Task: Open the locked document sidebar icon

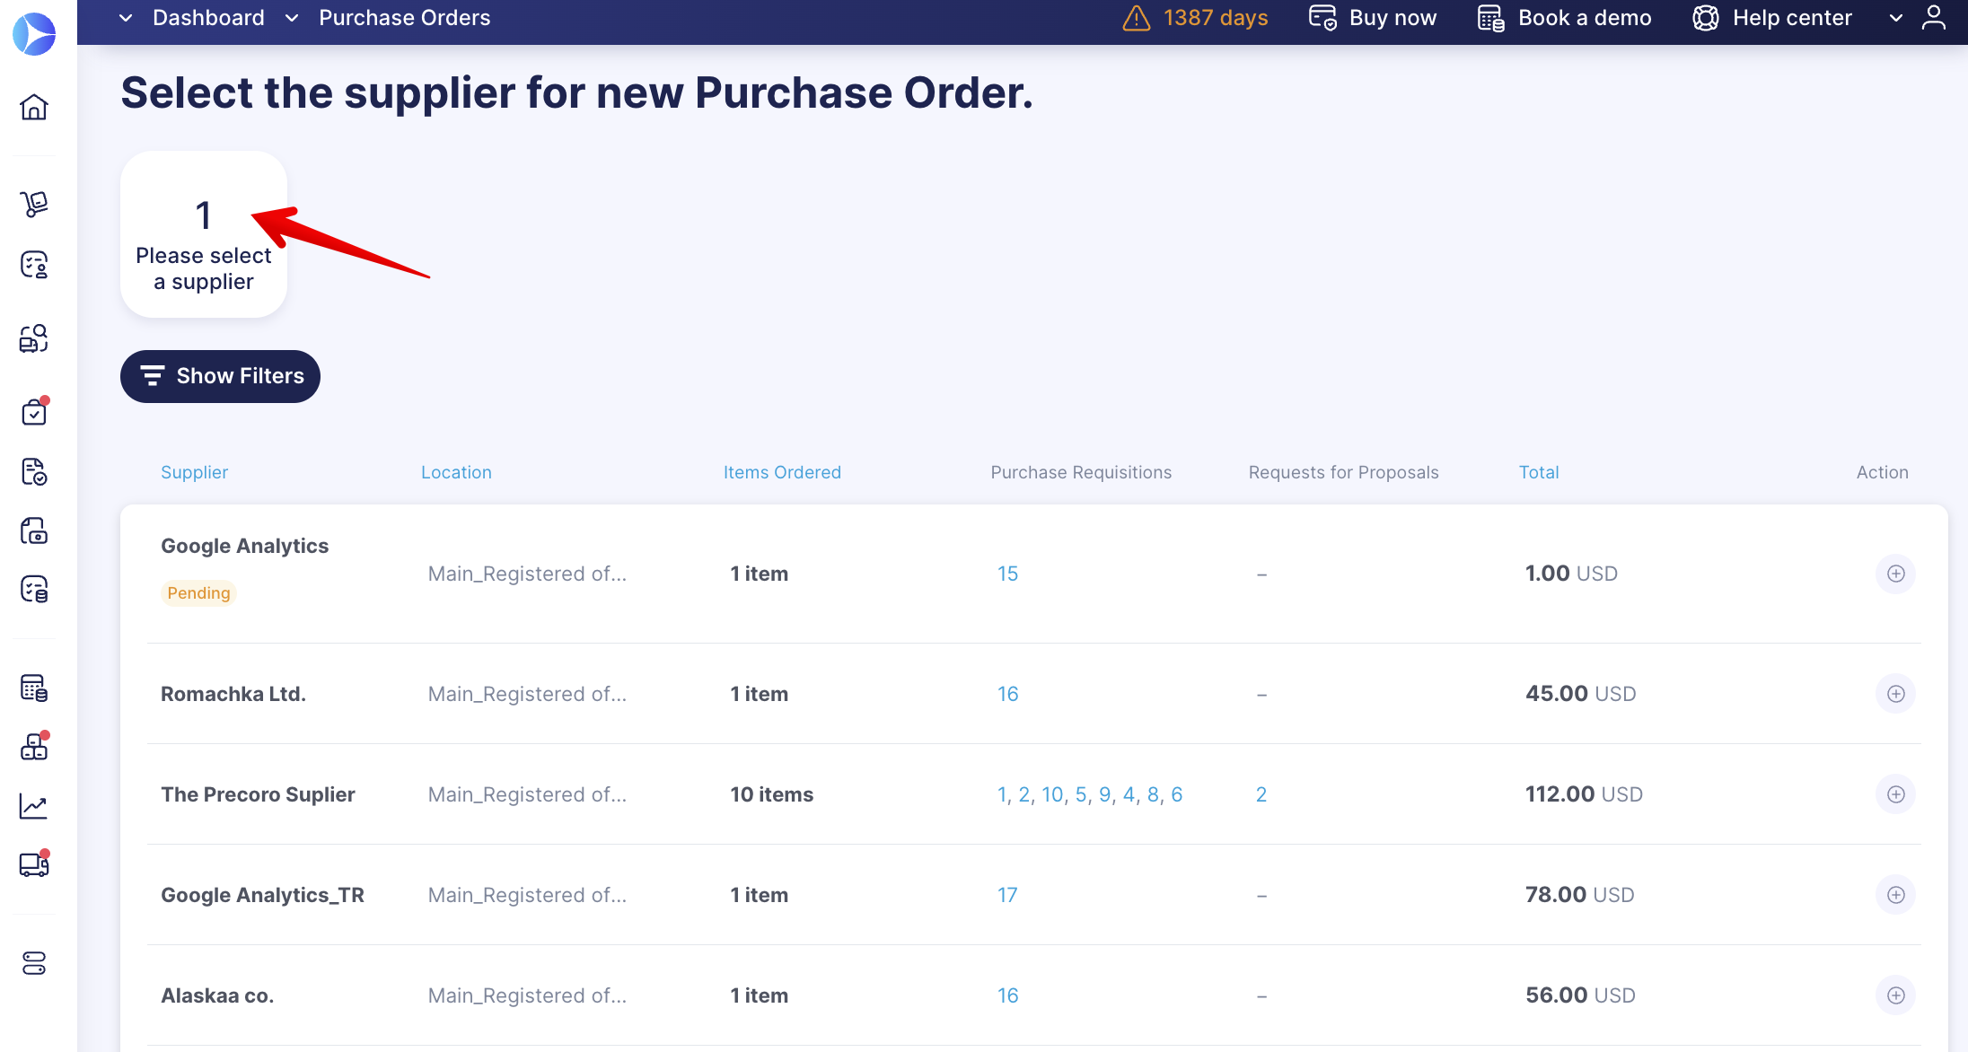Action: coord(34,530)
